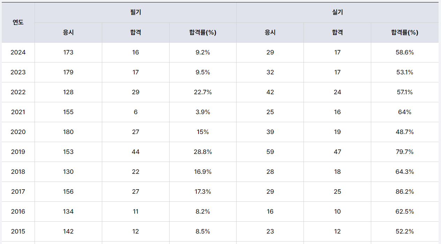Select the 2015 year cell
Viewport: 441px width, 244px height.
[18, 231]
